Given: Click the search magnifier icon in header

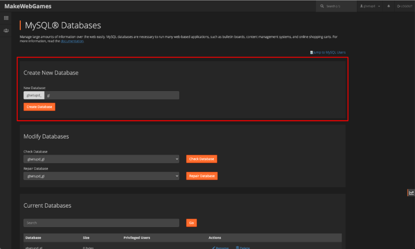Looking at the screenshot, I should point(322,6).
